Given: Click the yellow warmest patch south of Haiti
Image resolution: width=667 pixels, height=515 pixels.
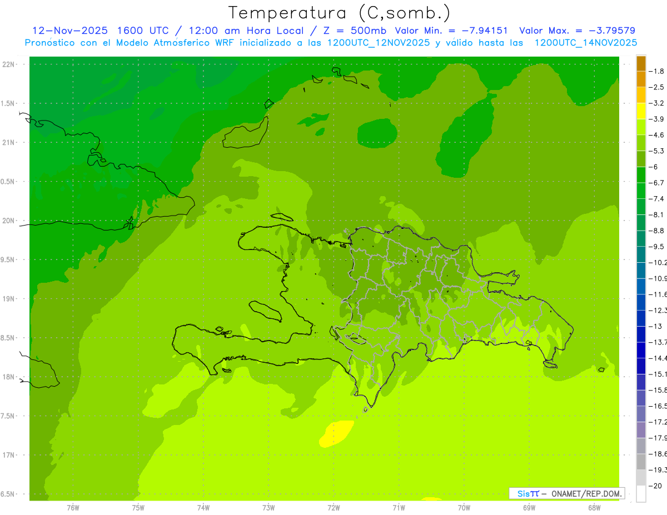Looking at the screenshot, I should [x=336, y=434].
